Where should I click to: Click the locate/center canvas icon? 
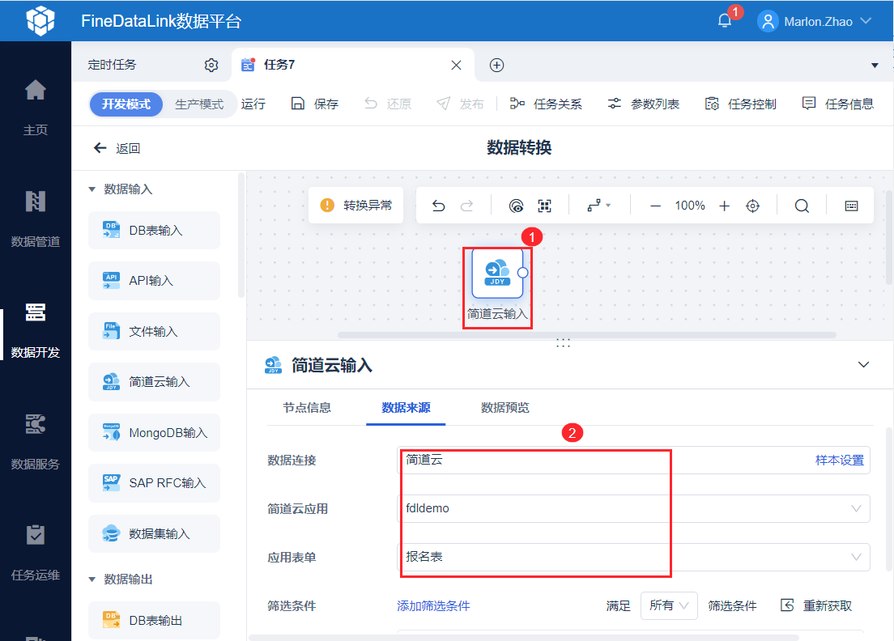(x=752, y=206)
